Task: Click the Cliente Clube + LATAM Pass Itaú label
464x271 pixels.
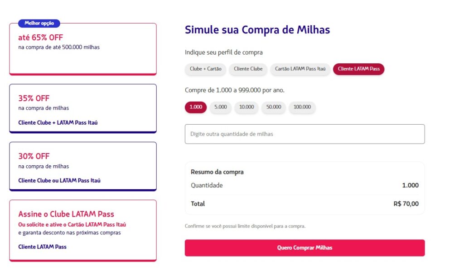Action: pos(58,122)
